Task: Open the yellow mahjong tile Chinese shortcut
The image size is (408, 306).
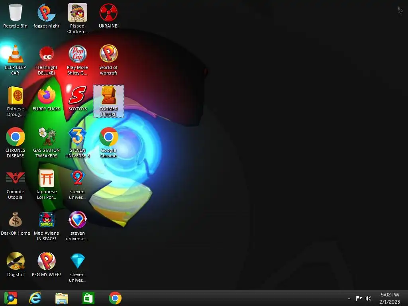Action: [x=16, y=101]
